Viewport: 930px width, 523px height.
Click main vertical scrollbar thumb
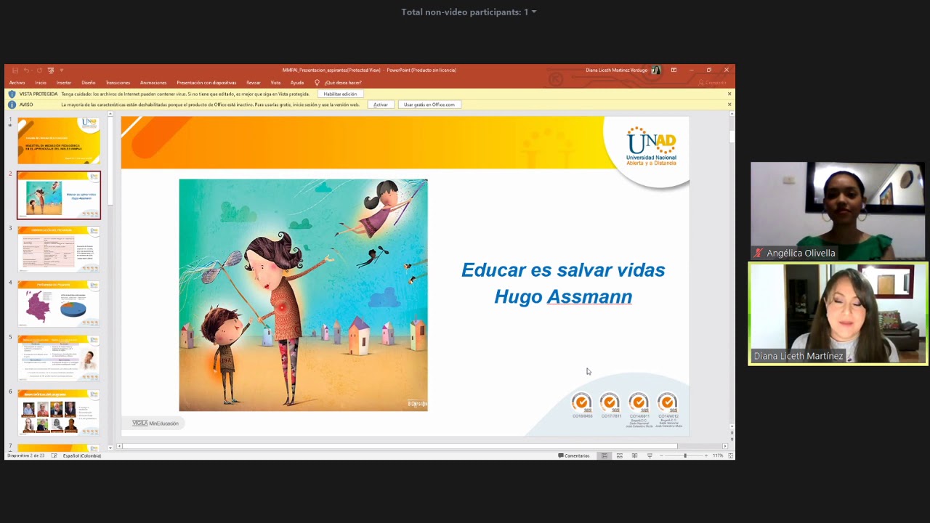(732, 136)
